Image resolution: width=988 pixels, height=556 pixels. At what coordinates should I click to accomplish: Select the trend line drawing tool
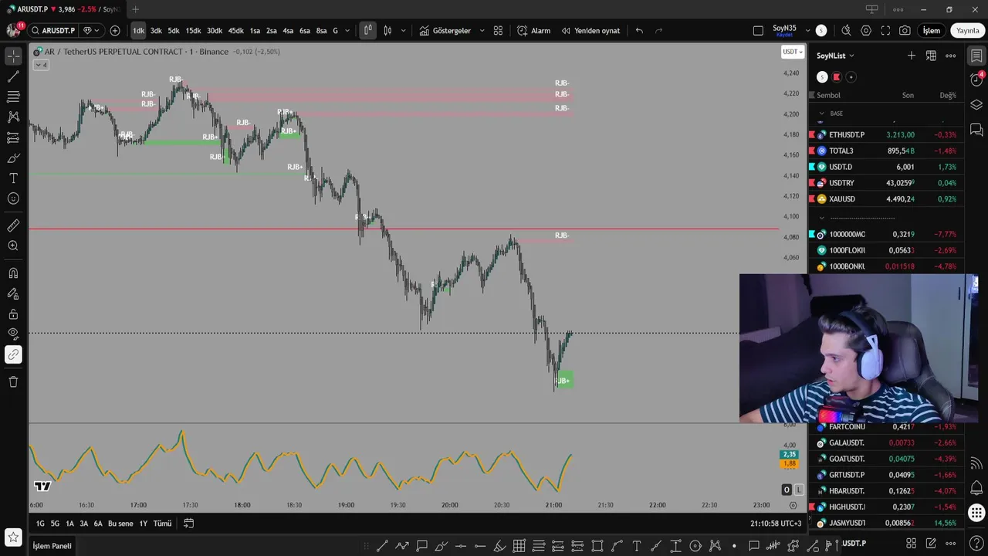point(13,76)
